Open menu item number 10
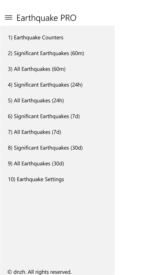 (57, 179)
